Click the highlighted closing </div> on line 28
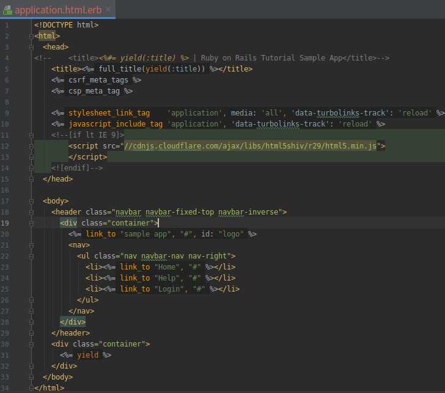 pos(73,322)
